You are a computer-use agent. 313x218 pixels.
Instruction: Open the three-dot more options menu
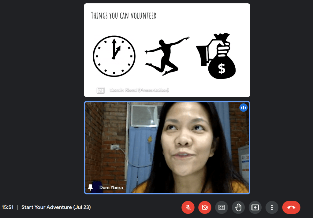click(272, 208)
